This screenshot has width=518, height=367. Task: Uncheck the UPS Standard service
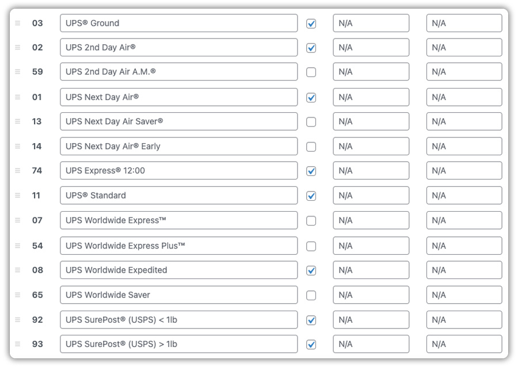[311, 196]
